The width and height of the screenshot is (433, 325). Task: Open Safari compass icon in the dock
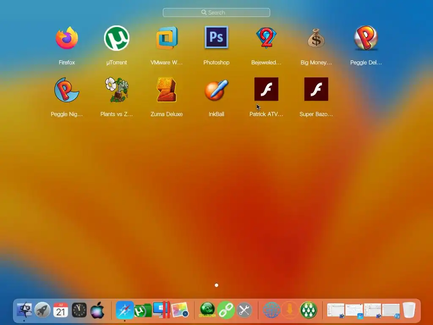pyautogui.click(x=125, y=310)
